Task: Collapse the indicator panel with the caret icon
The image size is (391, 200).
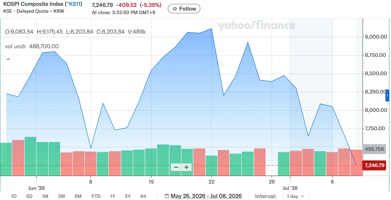Action: pos(8,59)
